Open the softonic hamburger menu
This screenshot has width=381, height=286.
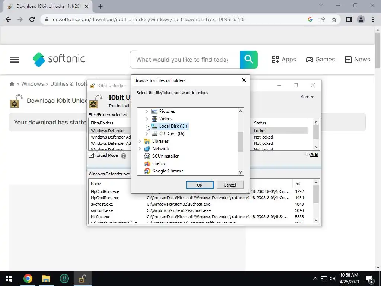click(15, 60)
